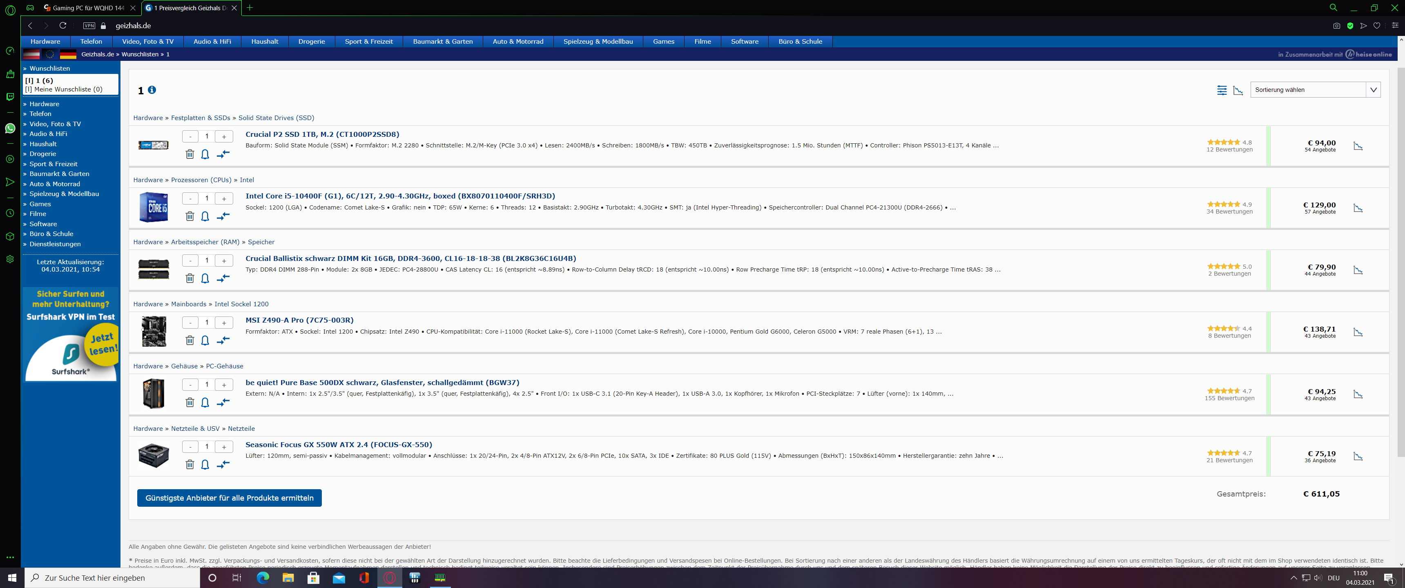The image size is (1405, 588).
Task: Open Microsoft Edge from Windows taskbar
Action: pyautogui.click(x=262, y=578)
